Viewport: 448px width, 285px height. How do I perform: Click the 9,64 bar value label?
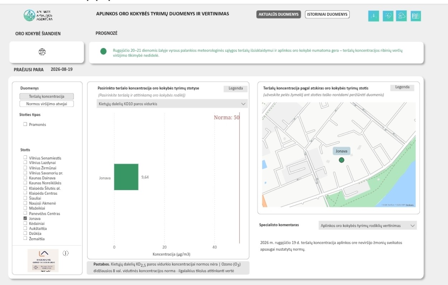(x=145, y=177)
